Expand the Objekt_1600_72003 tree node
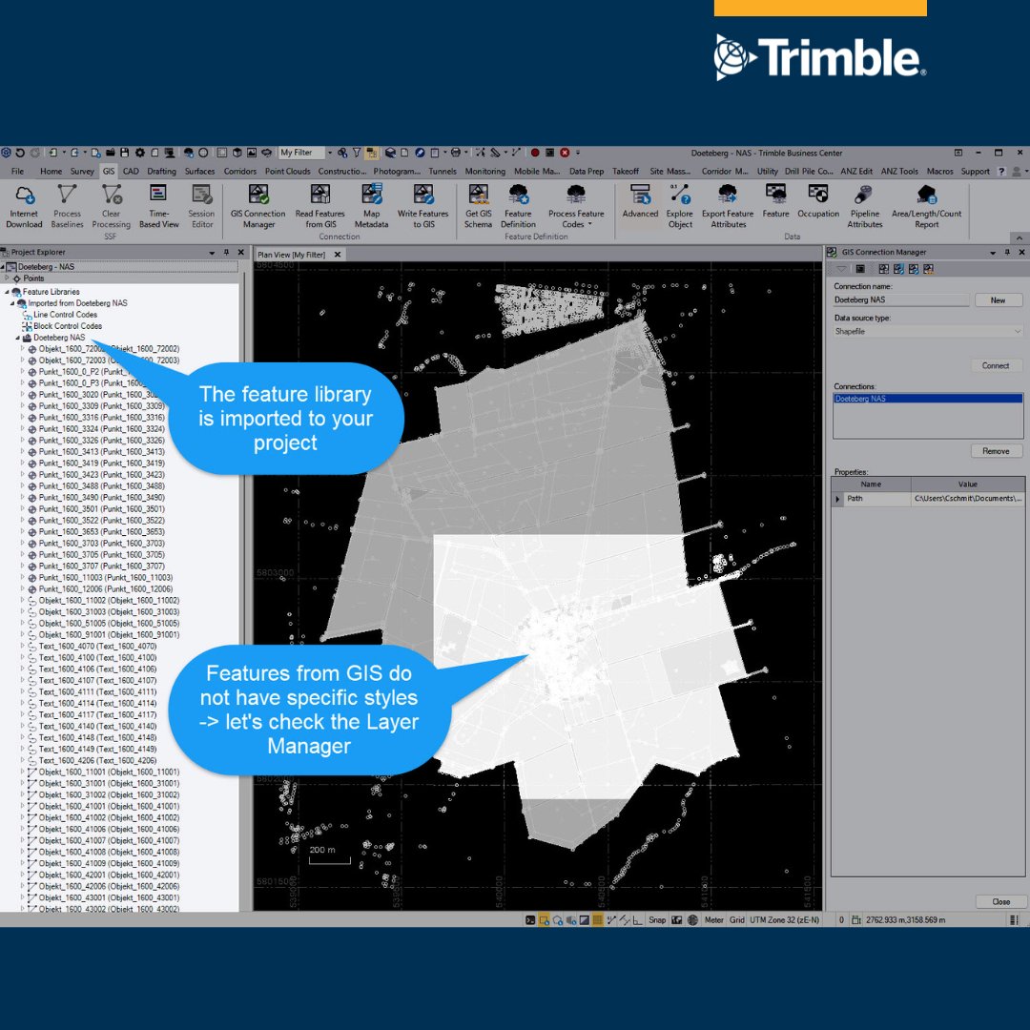The height and width of the screenshot is (1030, 1030). [x=23, y=360]
